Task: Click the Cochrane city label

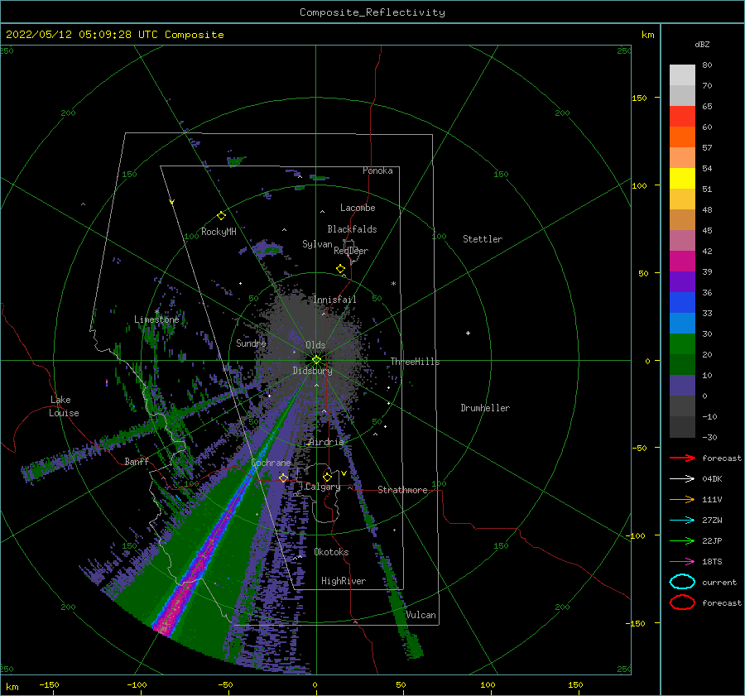Action: point(271,463)
